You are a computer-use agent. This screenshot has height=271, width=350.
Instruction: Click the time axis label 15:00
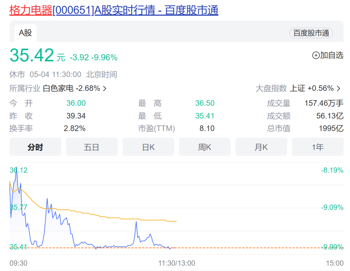tap(334, 263)
